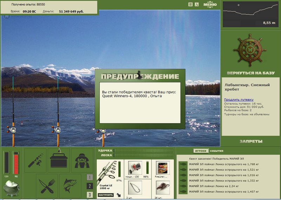Click the ship steering wheel icon
The width and height of the screenshot is (281, 200).
(250, 50)
